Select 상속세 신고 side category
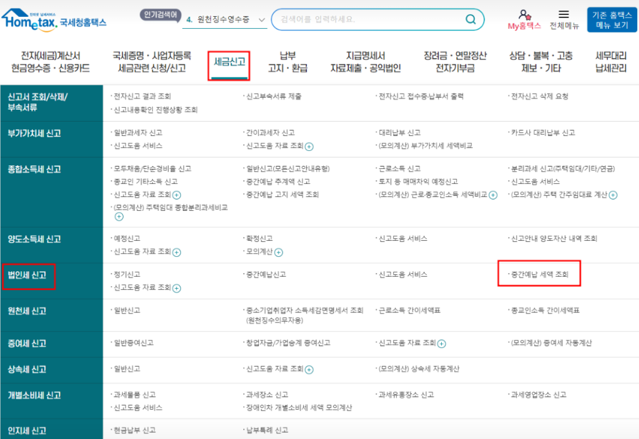This screenshot has width=639, height=439. click(51, 370)
